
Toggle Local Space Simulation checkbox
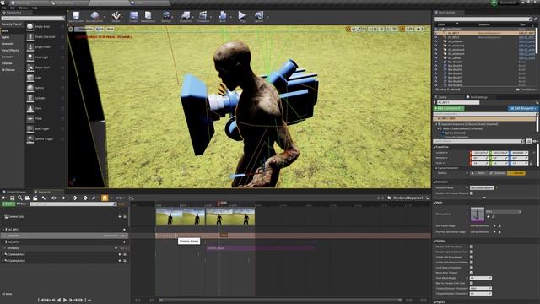pos(472,267)
